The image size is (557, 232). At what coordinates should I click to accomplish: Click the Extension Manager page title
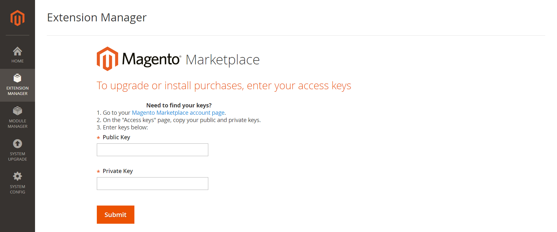coord(97,18)
